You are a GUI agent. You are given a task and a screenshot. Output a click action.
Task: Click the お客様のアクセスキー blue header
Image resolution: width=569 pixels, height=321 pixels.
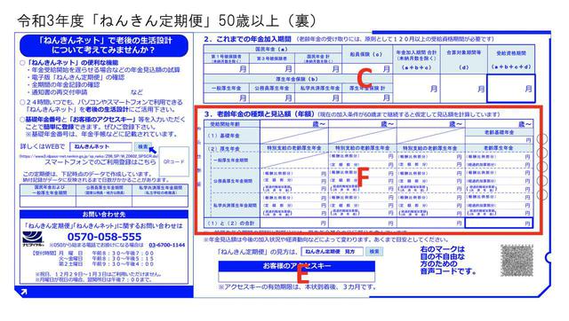(296, 266)
